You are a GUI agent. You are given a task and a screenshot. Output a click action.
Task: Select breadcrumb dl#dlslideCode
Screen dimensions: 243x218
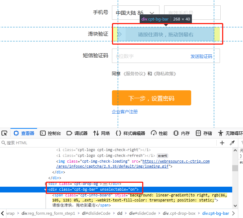click(96, 213)
